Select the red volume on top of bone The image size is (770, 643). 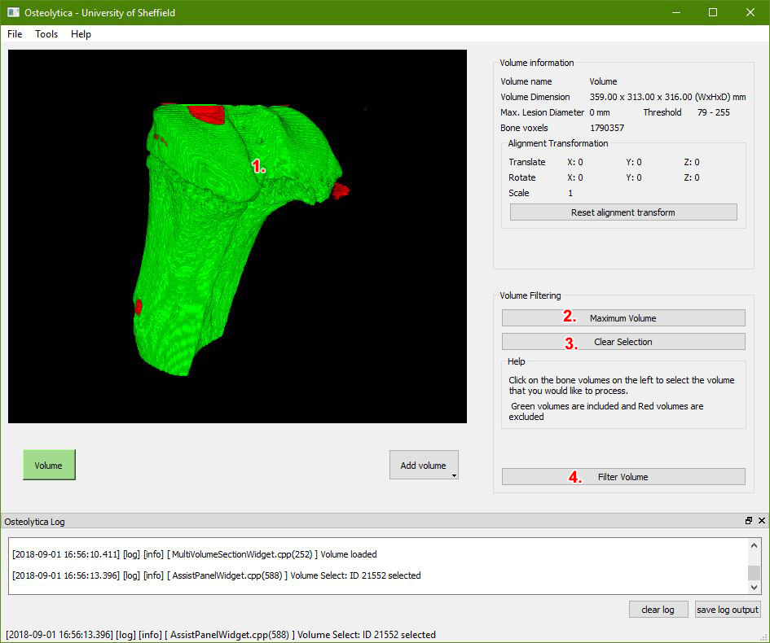tap(208, 114)
